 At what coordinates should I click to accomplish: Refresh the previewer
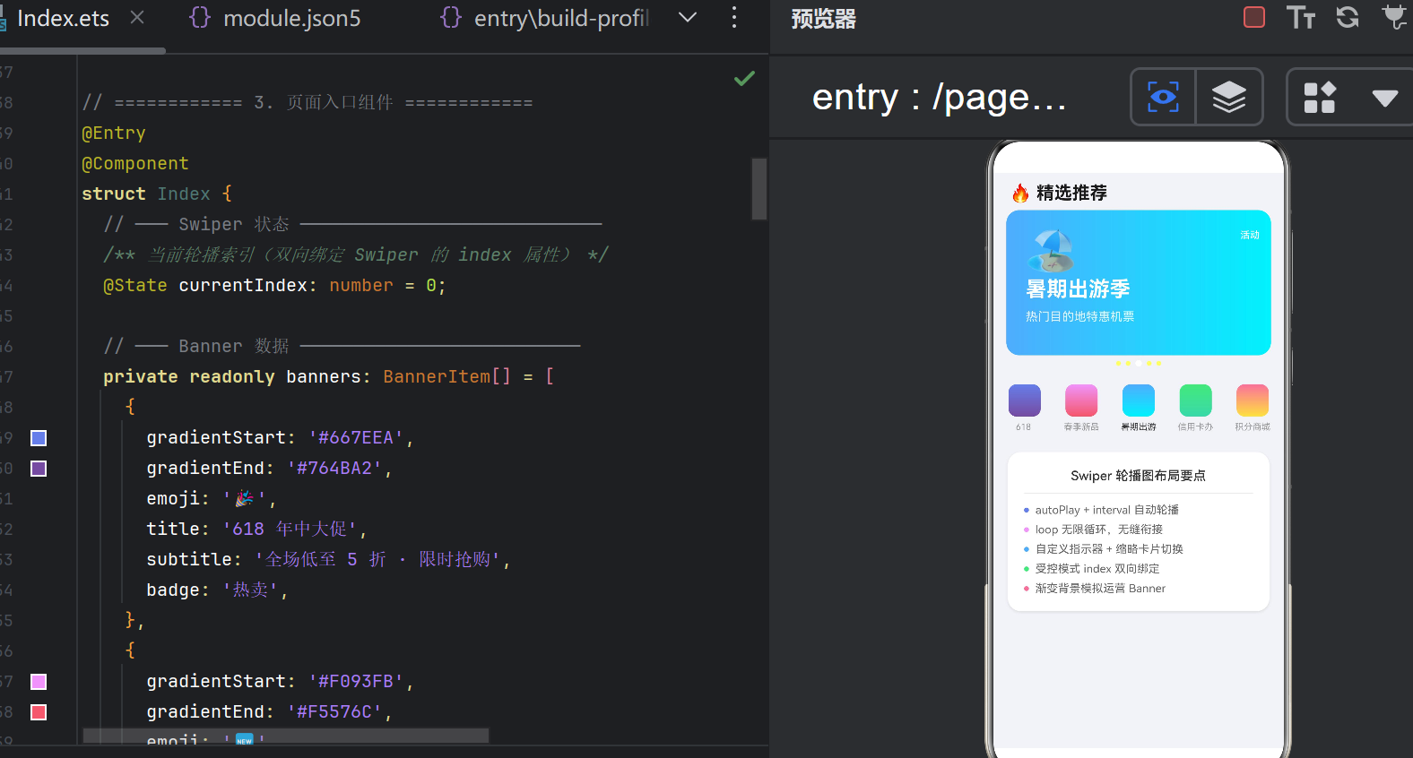[x=1348, y=17]
